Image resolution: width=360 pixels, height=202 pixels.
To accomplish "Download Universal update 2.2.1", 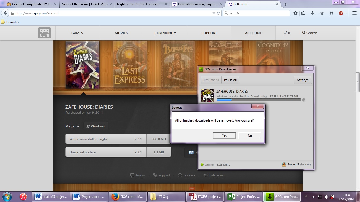I will tap(118, 152).
